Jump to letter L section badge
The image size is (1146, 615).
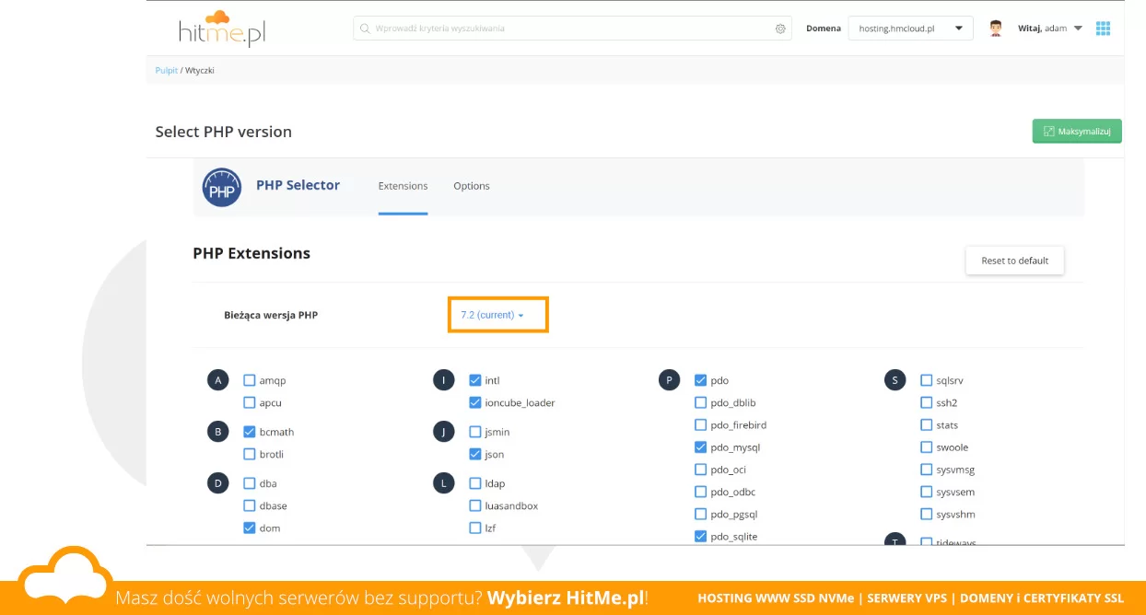pos(444,483)
